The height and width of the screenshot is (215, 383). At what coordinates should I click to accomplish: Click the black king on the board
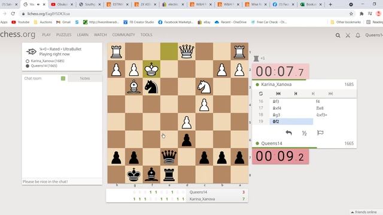[x=134, y=174]
